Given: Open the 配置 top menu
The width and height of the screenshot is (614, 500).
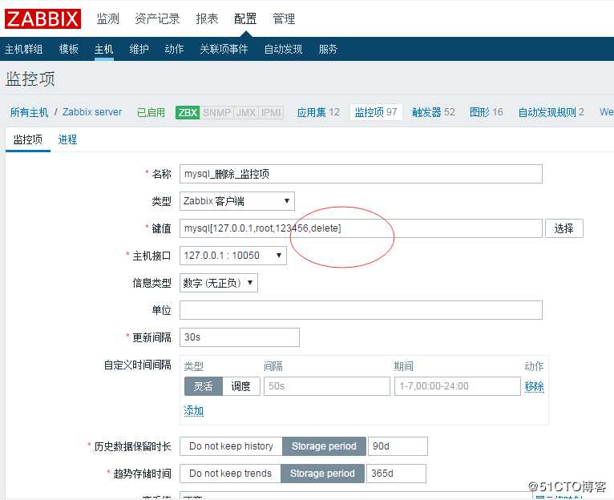Looking at the screenshot, I should click(245, 18).
